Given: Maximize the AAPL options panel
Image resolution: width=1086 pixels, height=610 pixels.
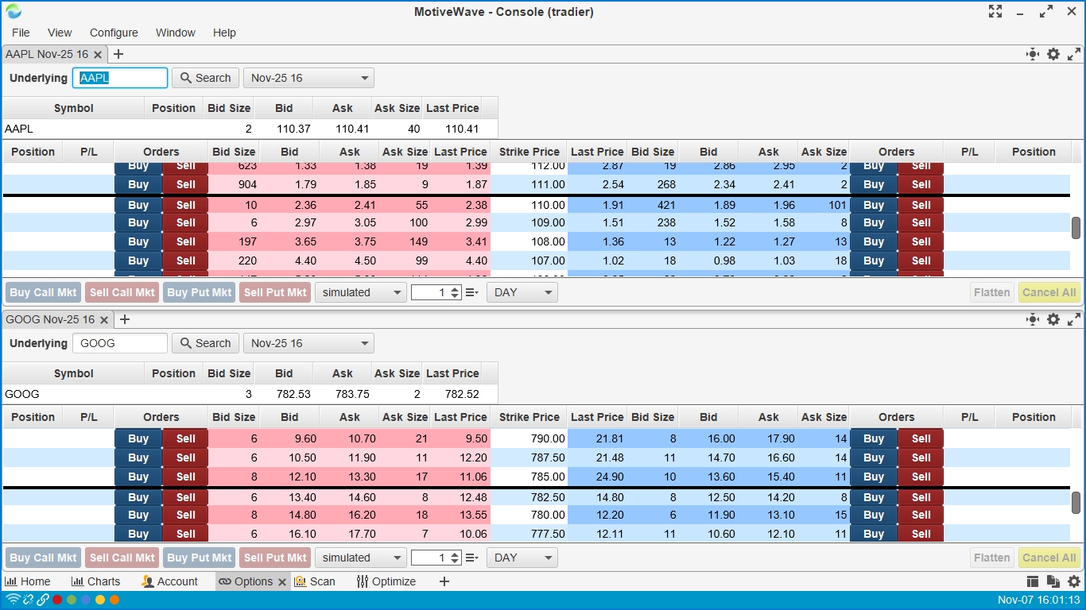Looking at the screenshot, I should click(x=1074, y=54).
